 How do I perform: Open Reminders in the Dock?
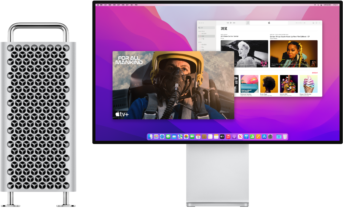pyautogui.click(x=210, y=137)
